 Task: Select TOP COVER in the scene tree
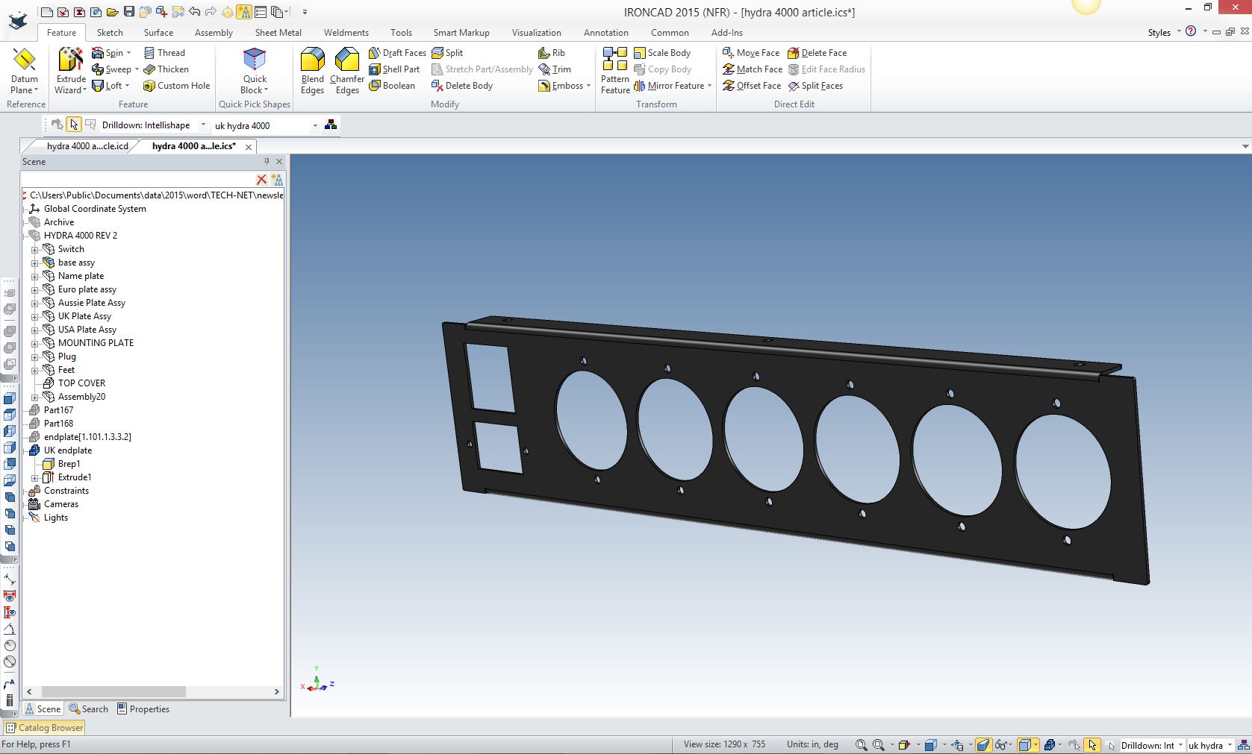(x=81, y=383)
